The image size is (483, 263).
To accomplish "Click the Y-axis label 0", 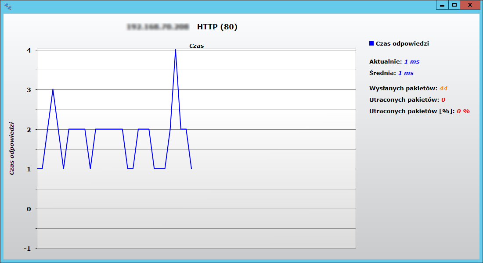I will coord(29,209).
